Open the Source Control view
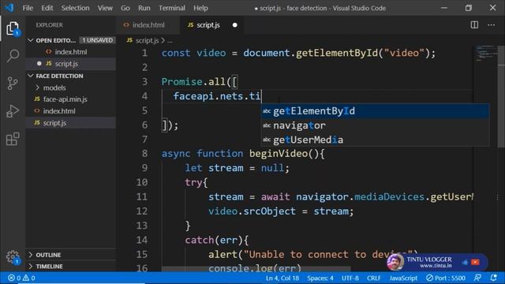This screenshot has height=284, width=505. click(x=13, y=84)
